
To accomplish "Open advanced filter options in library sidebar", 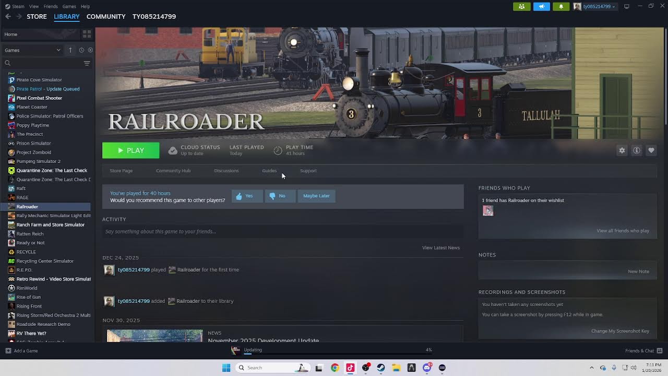I will [87, 63].
